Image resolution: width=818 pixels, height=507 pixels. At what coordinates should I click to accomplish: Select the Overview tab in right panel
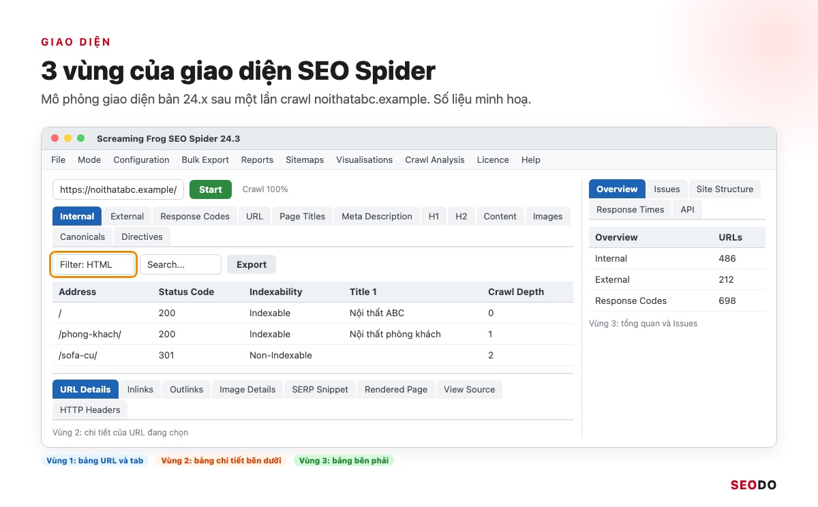(617, 189)
